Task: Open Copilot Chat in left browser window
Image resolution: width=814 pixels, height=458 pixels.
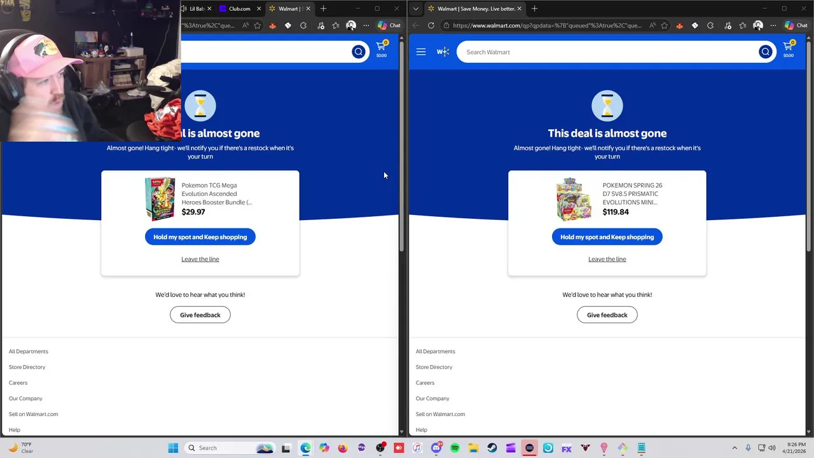Action: tap(389, 25)
